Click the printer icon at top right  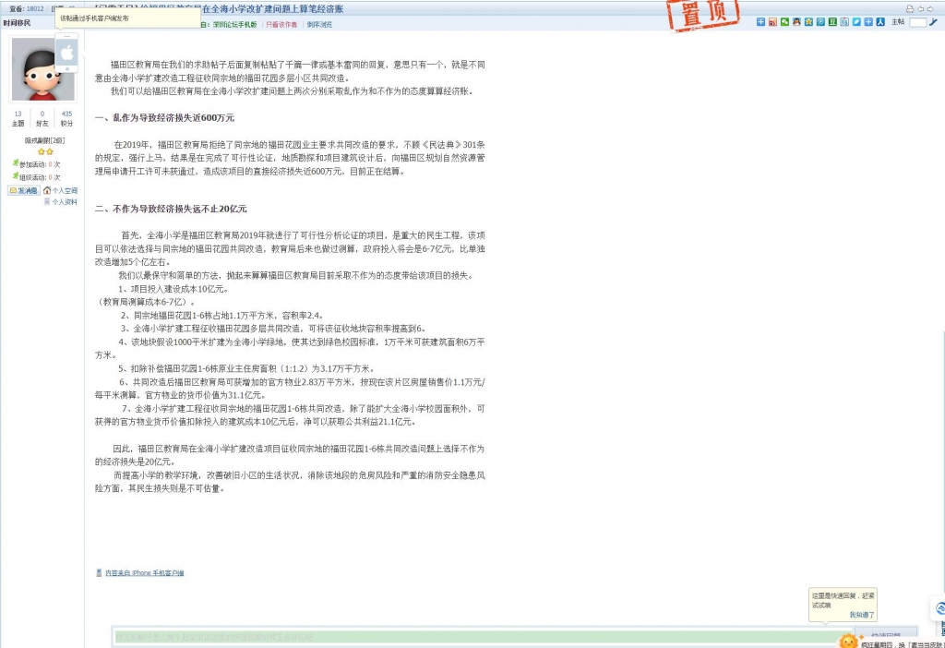point(909,7)
